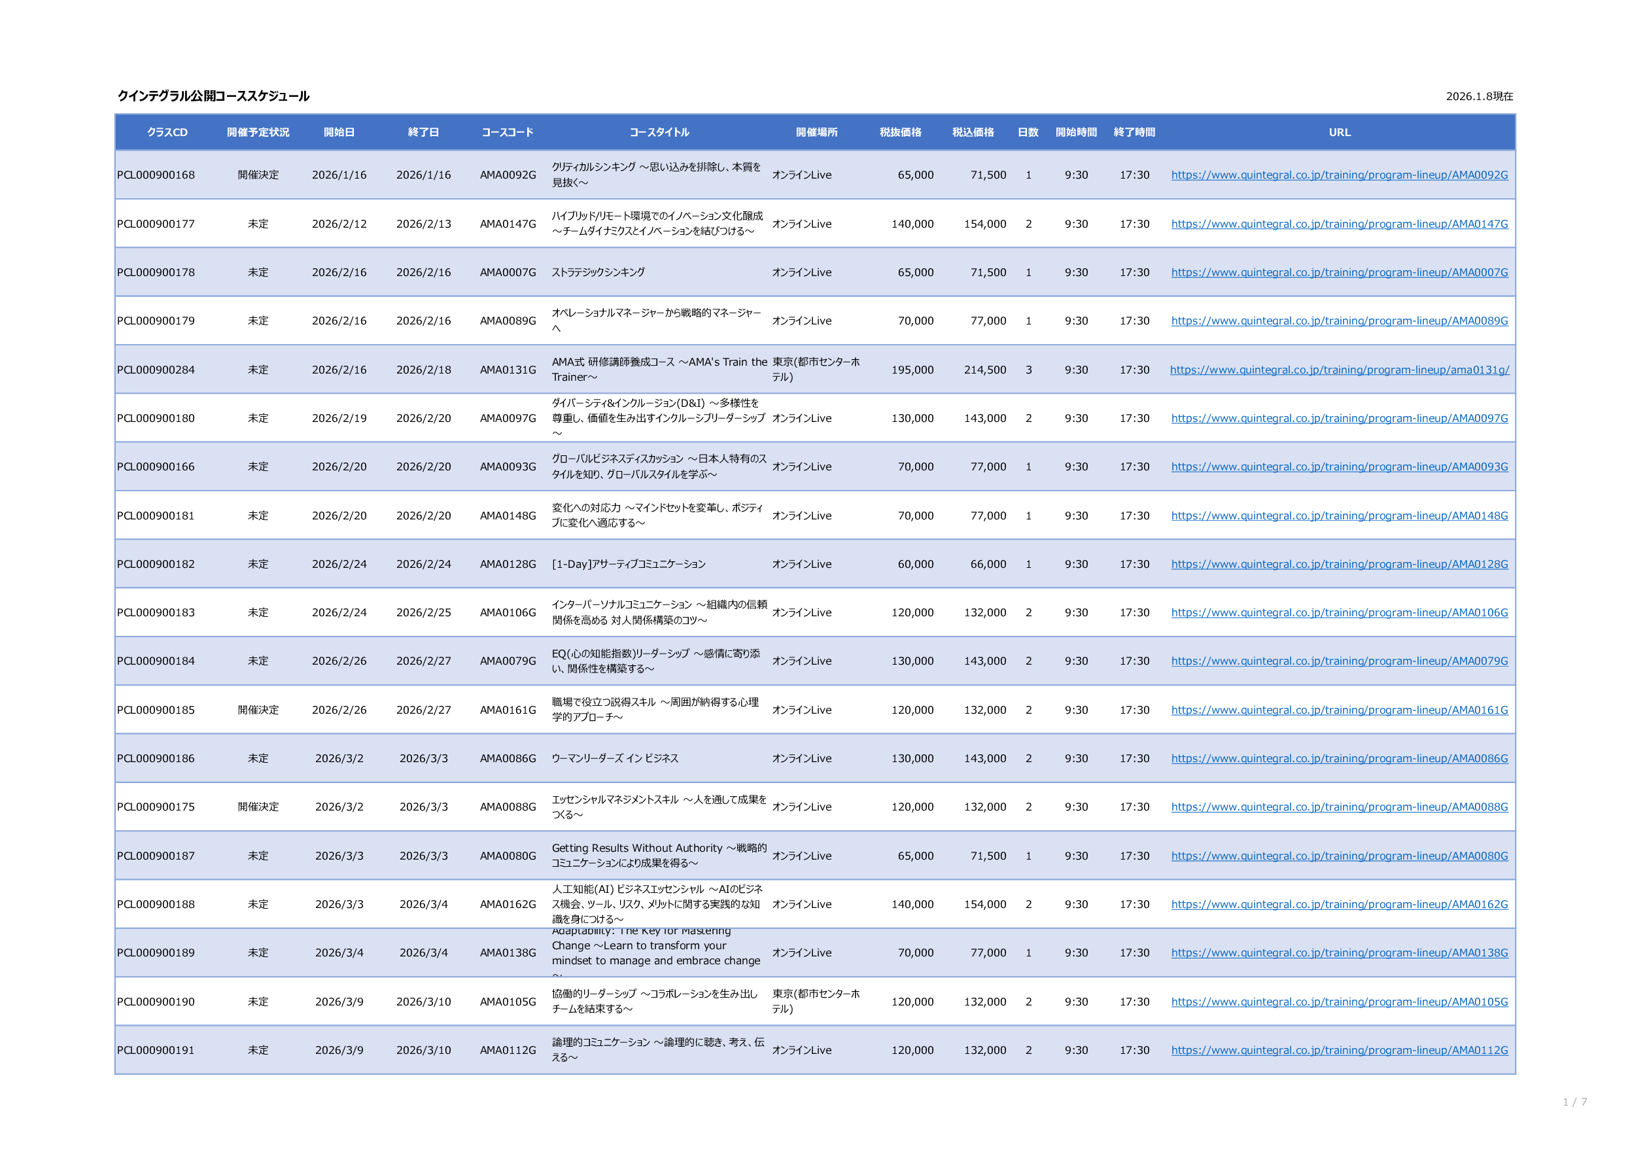
Task: Open the AMA0092G program URL link
Action: pyautogui.click(x=1339, y=175)
